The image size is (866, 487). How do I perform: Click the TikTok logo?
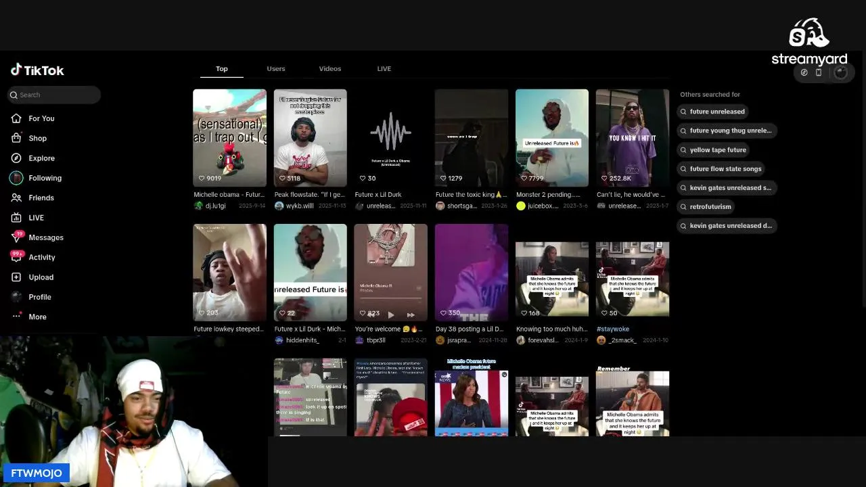coord(37,70)
